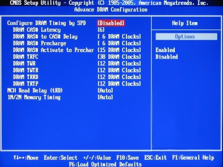Viewport: 223px width, 167px height.
Task: Select the RAS# Activate to Precharge 15 clocks value
Action: [x=119, y=50]
